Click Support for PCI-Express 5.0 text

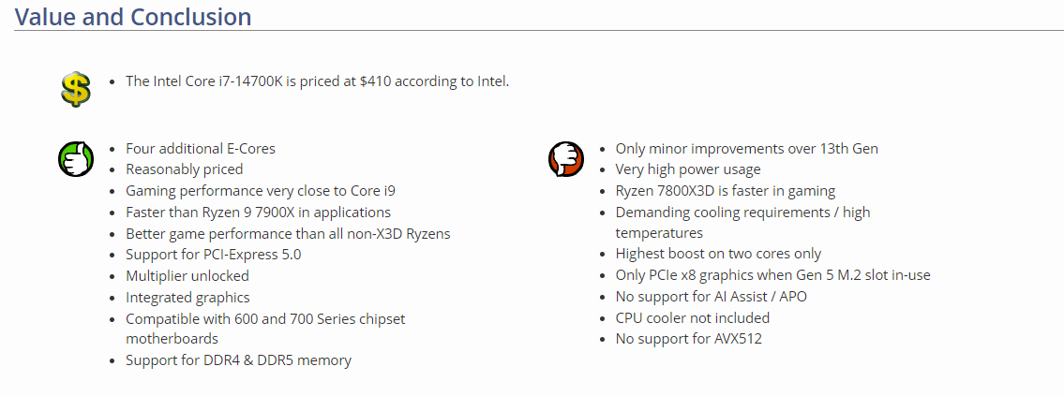pyautogui.click(x=213, y=255)
